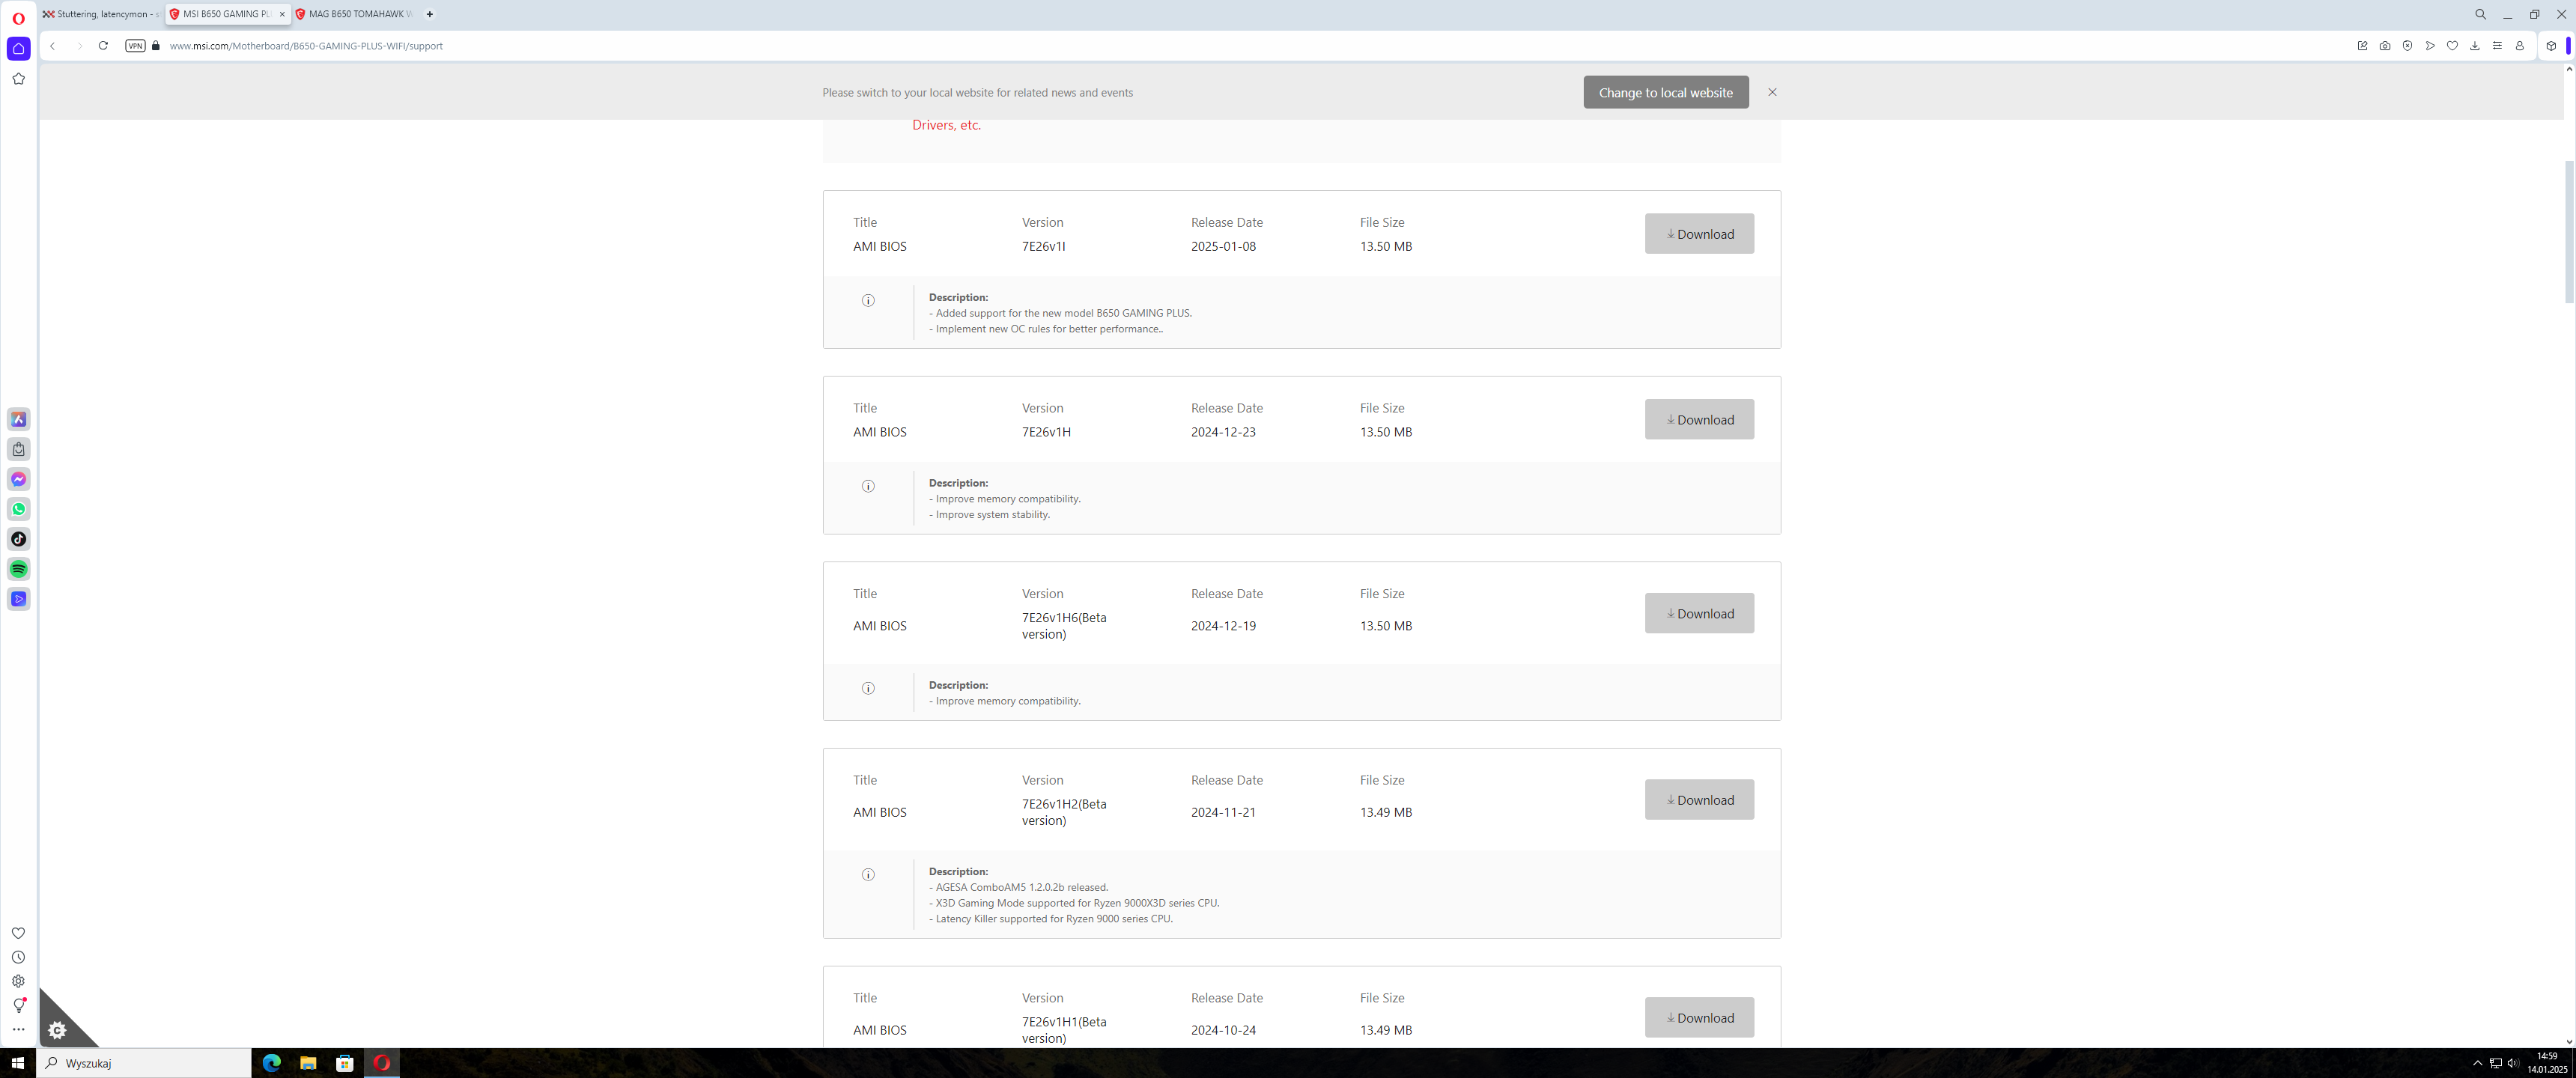Open Spotify in the Opera sidebar
This screenshot has width=2576, height=1078.
click(x=18, y=569)
